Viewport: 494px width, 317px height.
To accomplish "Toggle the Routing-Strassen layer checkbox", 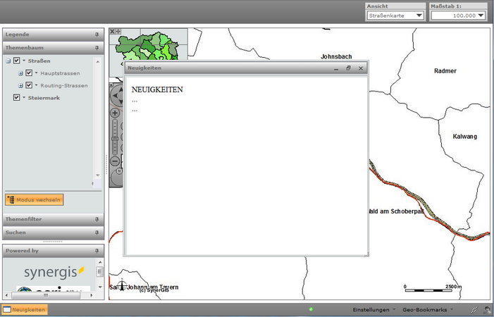I will [x=29, y=85].
